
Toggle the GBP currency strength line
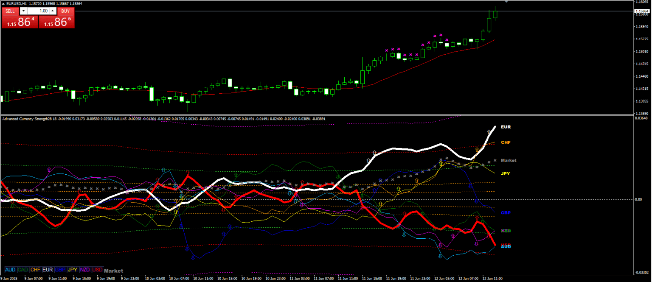point(60,270)
